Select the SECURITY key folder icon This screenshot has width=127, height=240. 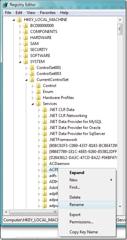(26, 50)
